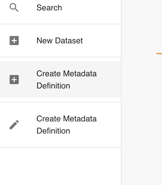This screenshot has width=162, height=185.
Task: Click "Metadata" in the highlighted plus-icon row
Action: coord(80,73)
